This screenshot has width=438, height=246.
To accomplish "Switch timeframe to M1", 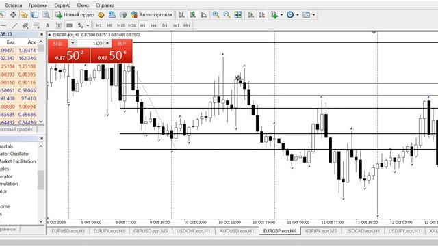I will (99, 26).
